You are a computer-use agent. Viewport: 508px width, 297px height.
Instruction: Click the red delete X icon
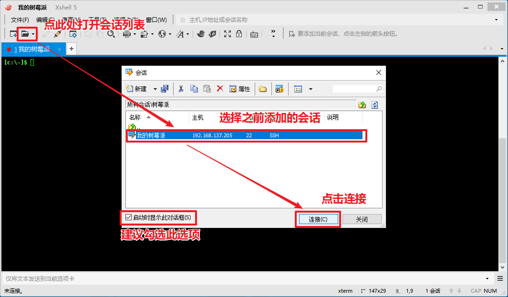(220, 89)
